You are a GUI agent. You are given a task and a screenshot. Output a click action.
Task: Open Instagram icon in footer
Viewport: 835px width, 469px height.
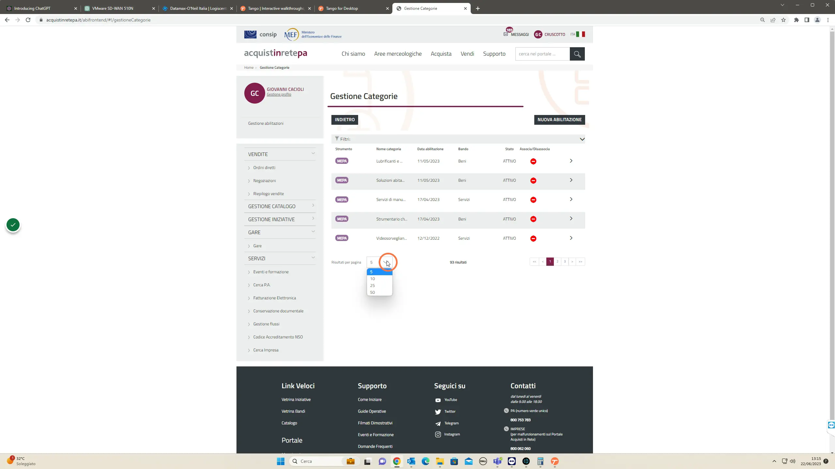[x=438, y=434]
